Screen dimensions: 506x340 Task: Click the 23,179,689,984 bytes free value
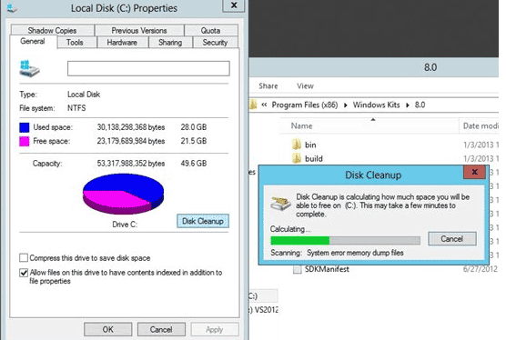click(131, 141)
